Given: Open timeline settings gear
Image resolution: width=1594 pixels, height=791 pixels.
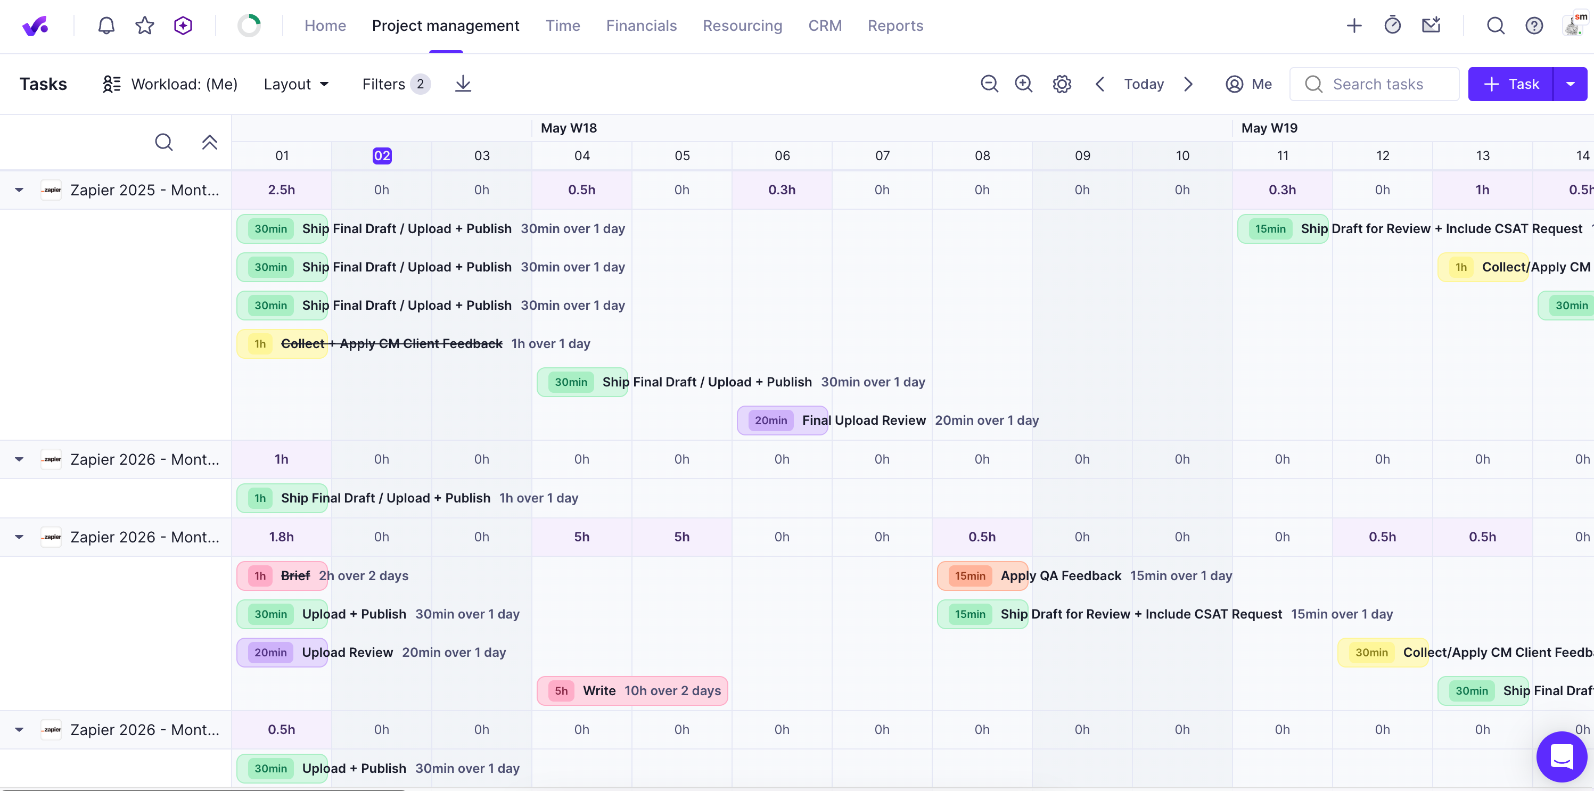Looking at the screenshot, I should pos(1062,84).
